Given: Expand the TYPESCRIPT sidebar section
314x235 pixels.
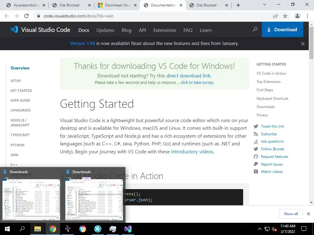Looking at the screenshot, I should [20, 135].
